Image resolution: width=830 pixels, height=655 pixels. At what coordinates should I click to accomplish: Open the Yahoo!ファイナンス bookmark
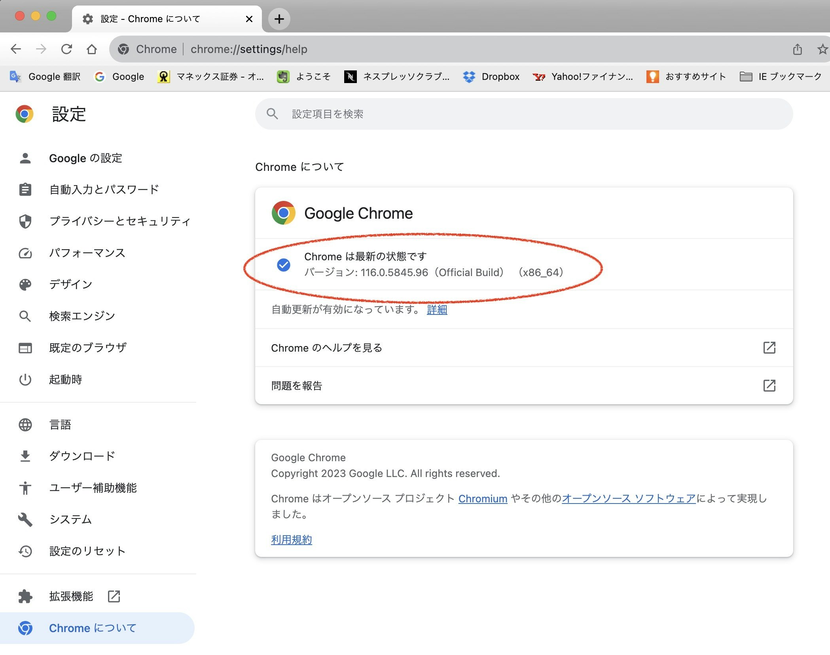pos(583,76)
